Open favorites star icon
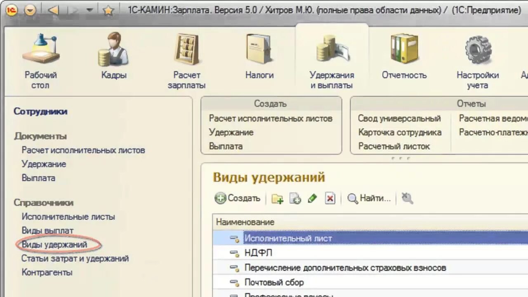Image resolution: width=528 pixels, height=297 pixels. point(108,10)
